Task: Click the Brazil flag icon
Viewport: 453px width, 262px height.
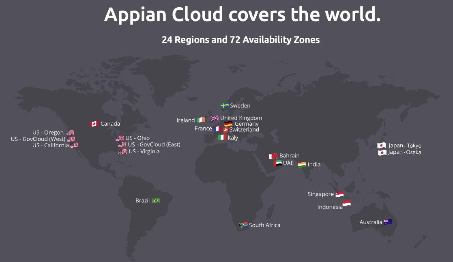Action: (x=156, y=200)
